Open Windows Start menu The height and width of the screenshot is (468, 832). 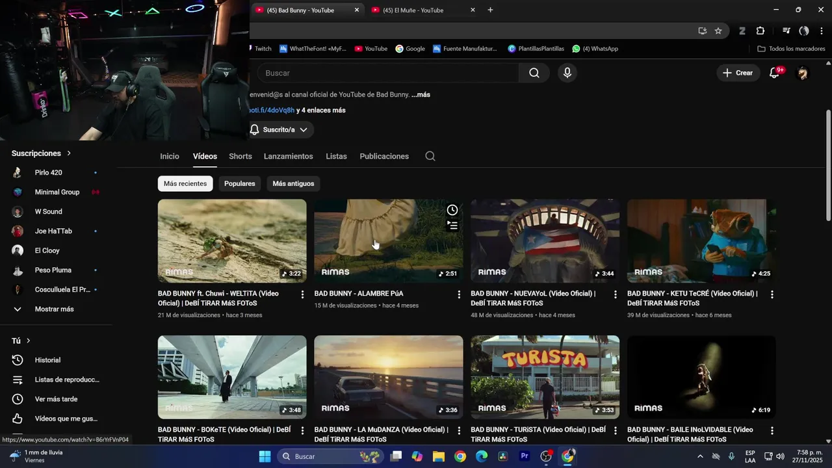[x=265, y=456]
